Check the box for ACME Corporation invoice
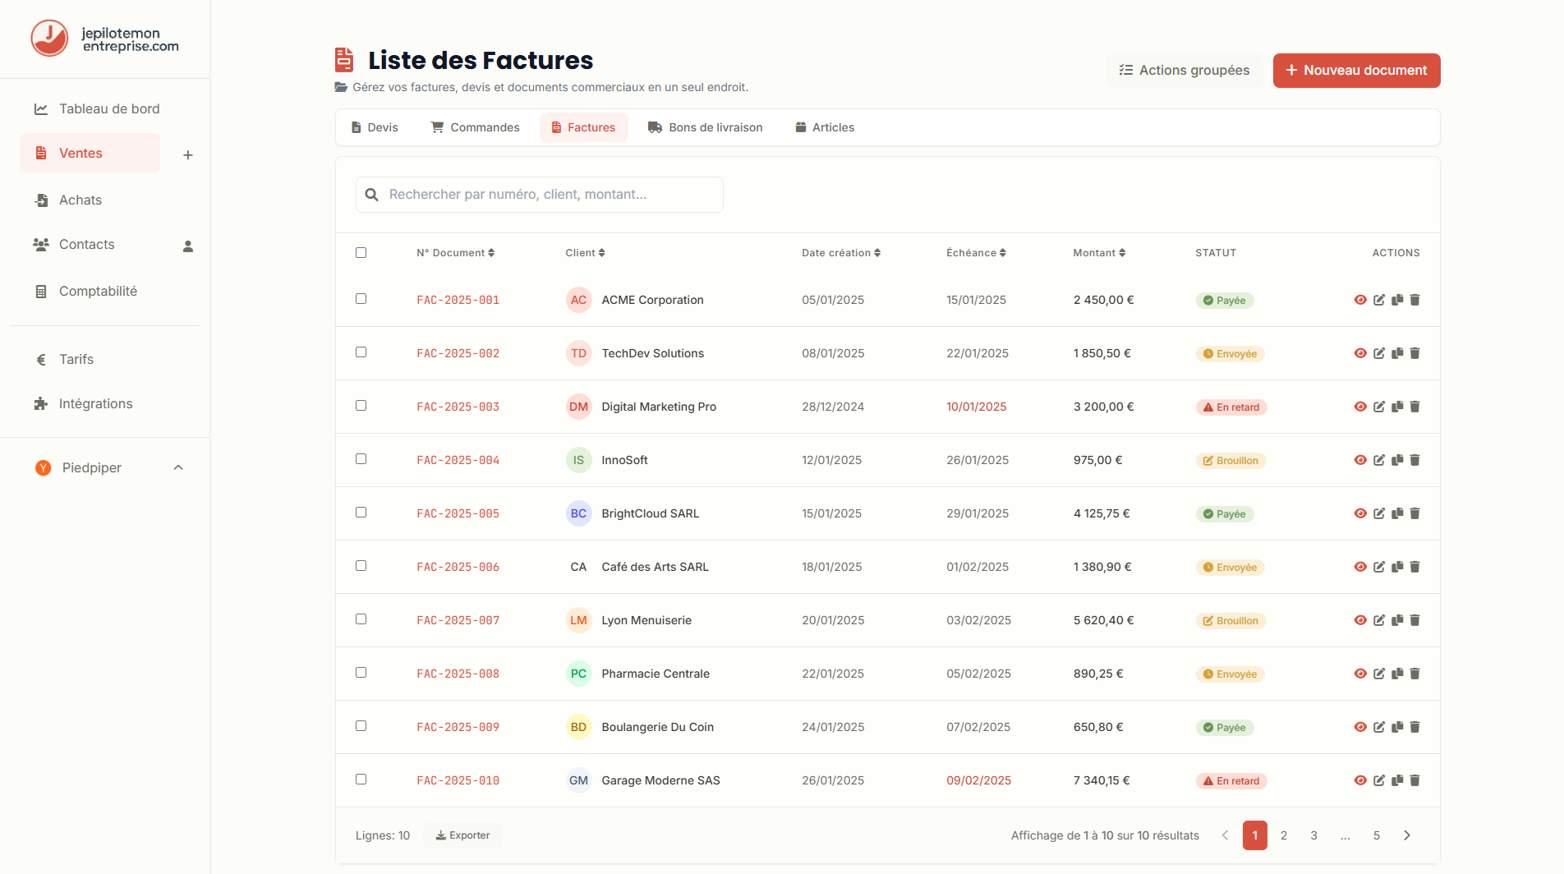Screen dimensions: 1564x874 click(361, 299)
